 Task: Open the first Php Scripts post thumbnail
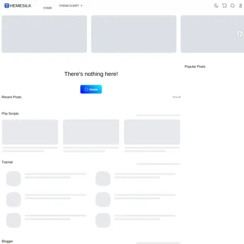point(30,132)
